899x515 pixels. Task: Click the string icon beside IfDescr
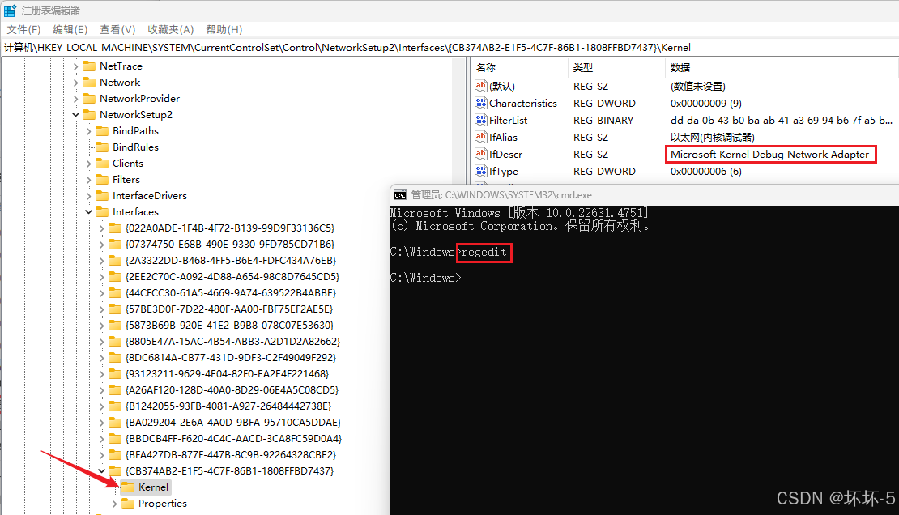tap(480, 154)
